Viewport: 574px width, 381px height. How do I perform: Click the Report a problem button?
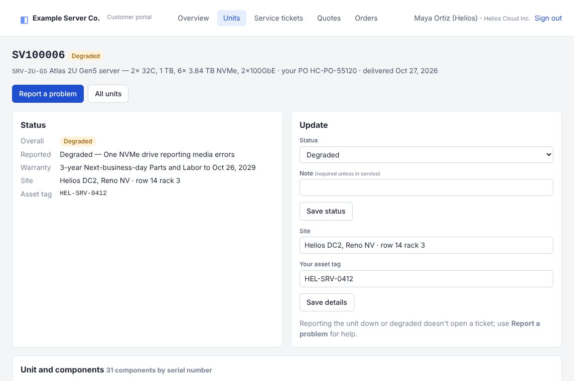(48, 94)
